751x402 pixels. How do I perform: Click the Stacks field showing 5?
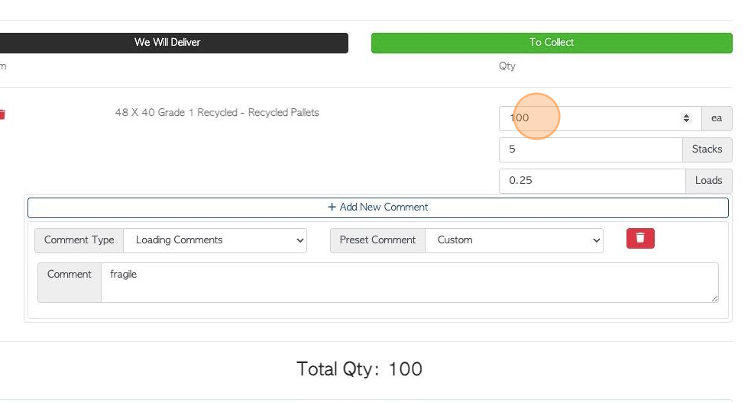[591, 150]
